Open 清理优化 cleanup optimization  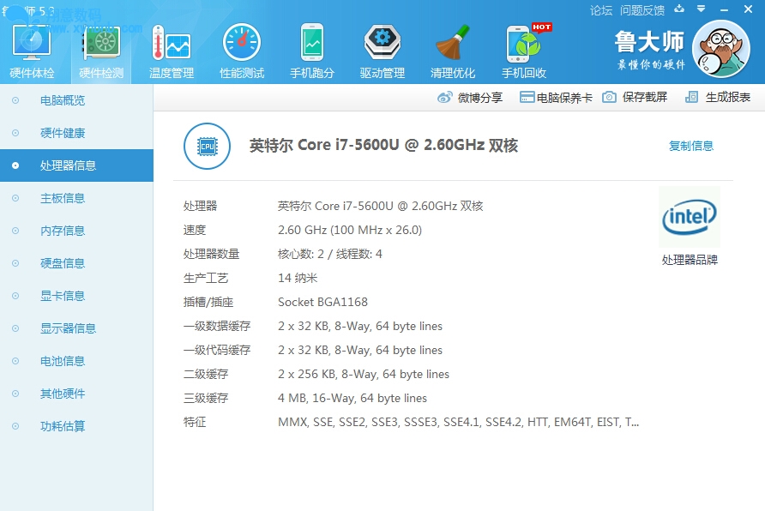pos(452,51)
